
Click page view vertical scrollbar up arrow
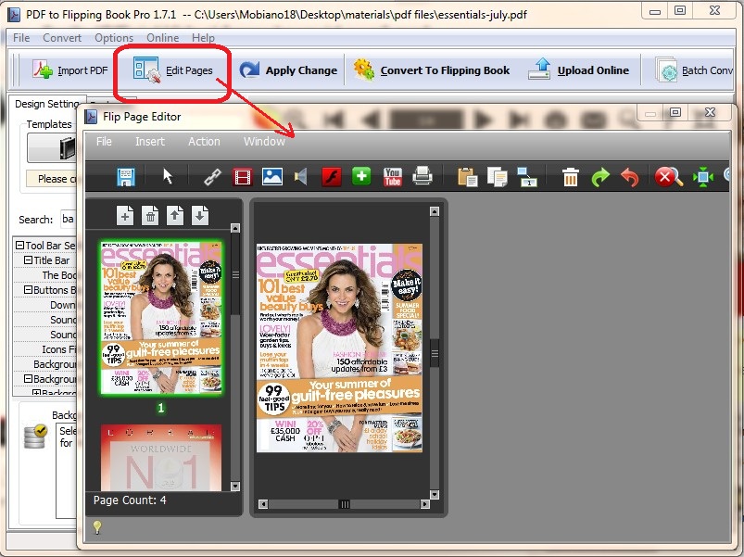click(x=435, y=211)
